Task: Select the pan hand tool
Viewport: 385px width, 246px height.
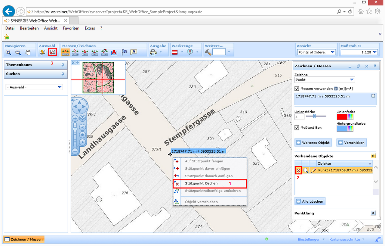Action: (28, 53)
